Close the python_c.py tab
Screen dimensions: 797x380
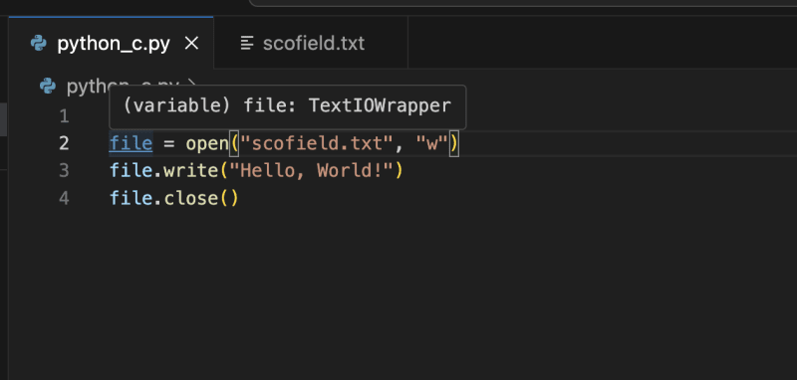click(x=191, y=44)
